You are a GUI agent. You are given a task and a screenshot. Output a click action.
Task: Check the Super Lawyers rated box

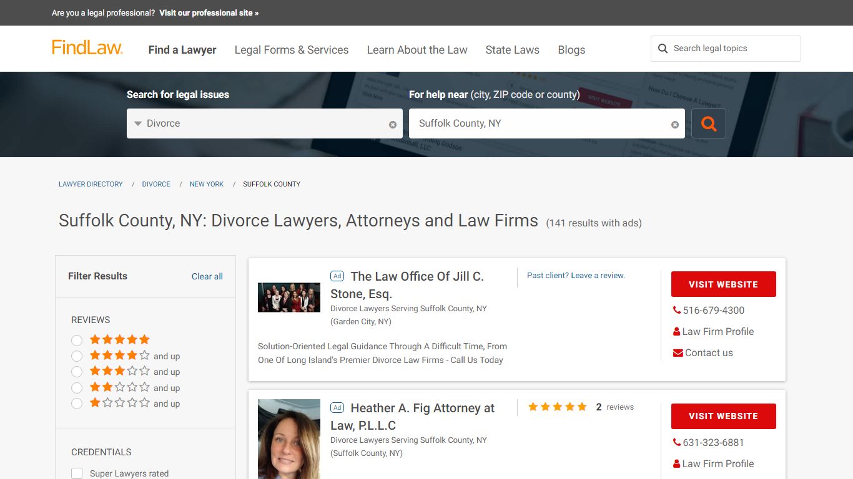click(77, 473)
